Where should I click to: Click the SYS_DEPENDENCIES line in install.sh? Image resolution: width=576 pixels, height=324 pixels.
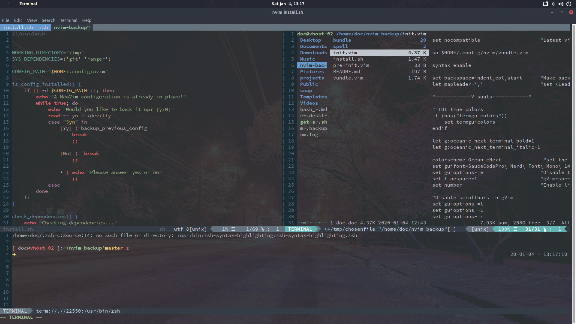[61, 59]
